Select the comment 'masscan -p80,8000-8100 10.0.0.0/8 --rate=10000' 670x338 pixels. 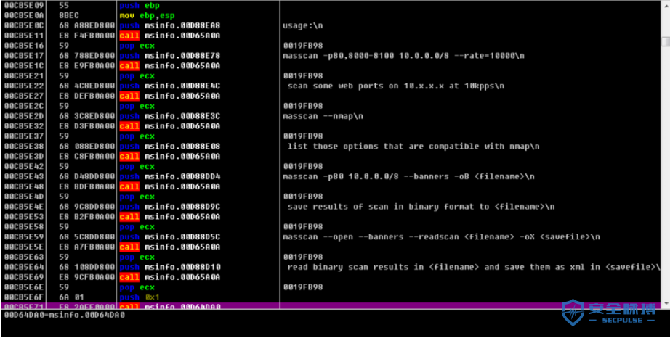click(x=403, y=56)
